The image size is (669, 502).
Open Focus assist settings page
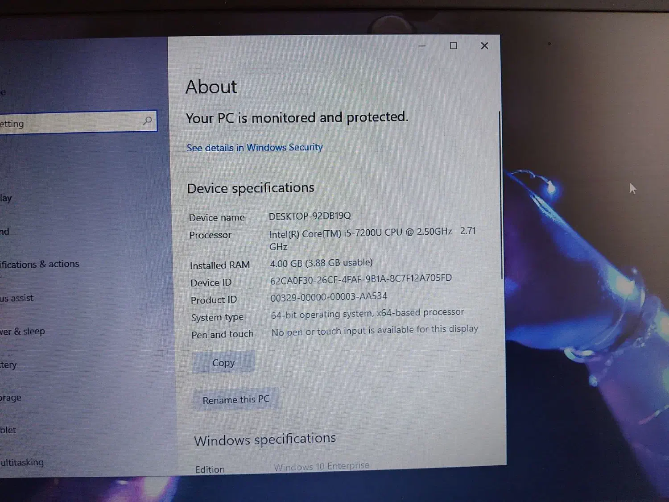click(17, 298)
